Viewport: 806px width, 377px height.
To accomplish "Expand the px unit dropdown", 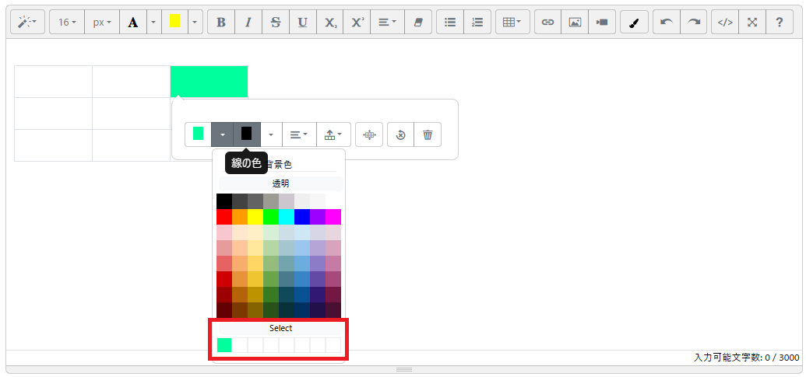I will point(101,23).
